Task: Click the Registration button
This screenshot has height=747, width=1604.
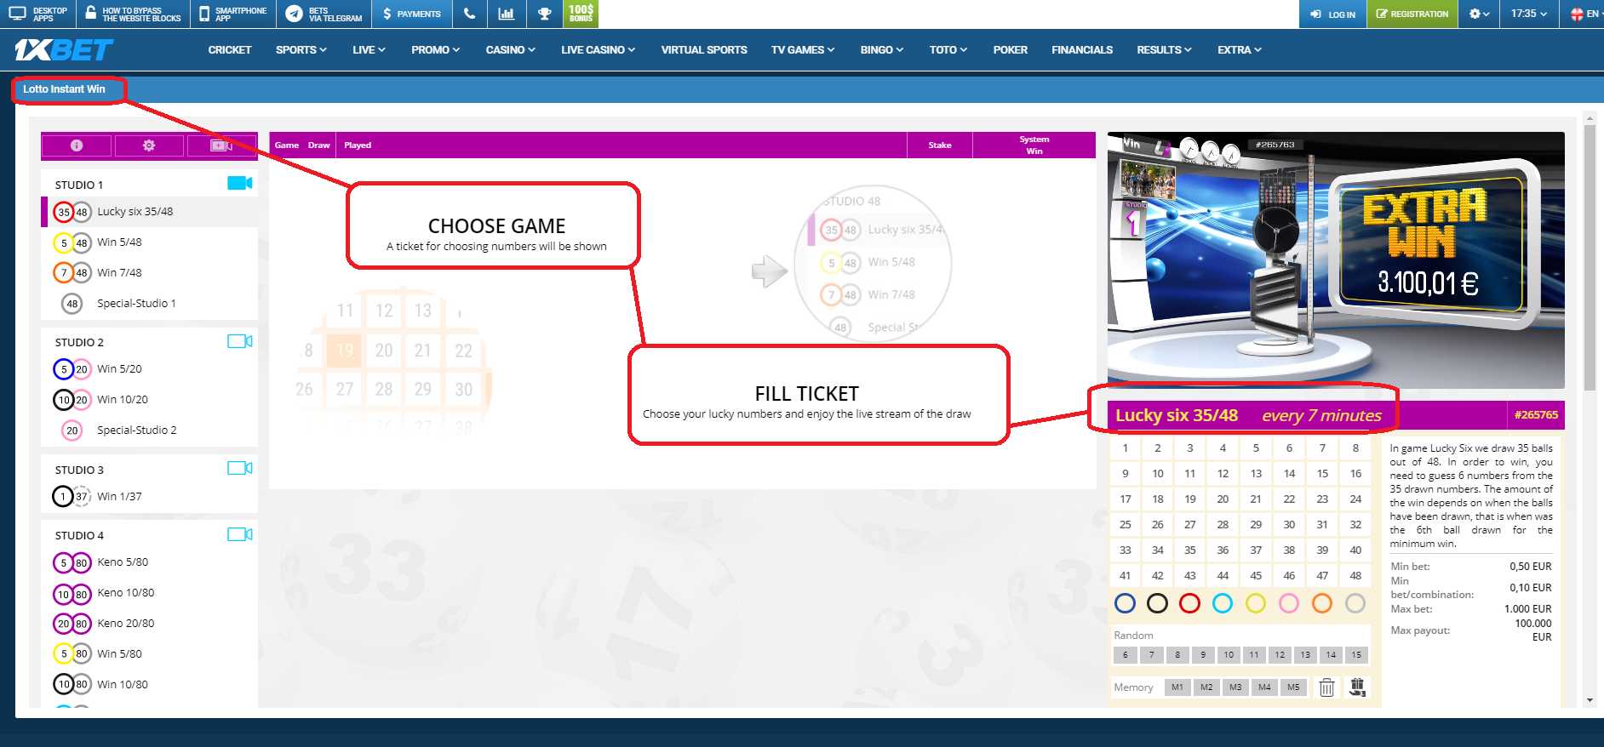Action: pyautogui.click(x=1412, y=14)
